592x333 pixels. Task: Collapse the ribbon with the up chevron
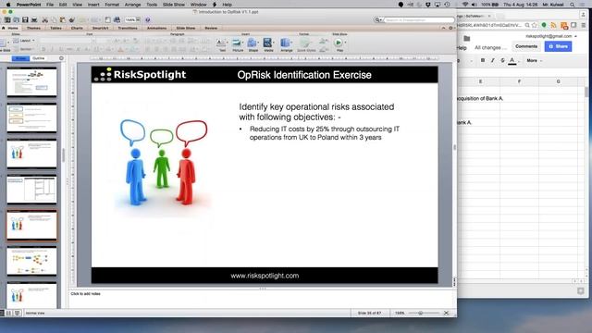[443, 28]
